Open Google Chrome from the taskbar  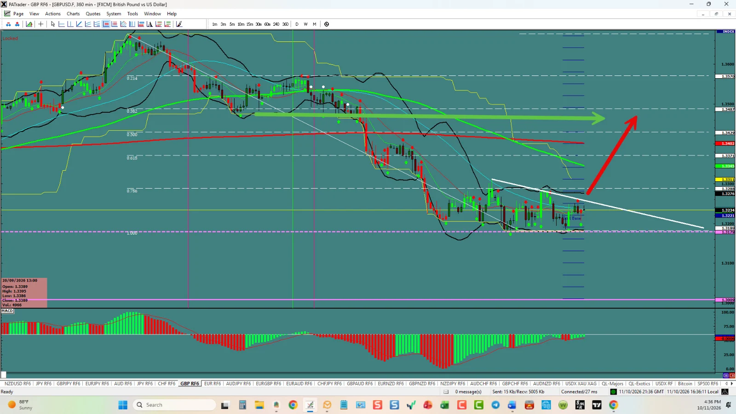coord(293,405)
